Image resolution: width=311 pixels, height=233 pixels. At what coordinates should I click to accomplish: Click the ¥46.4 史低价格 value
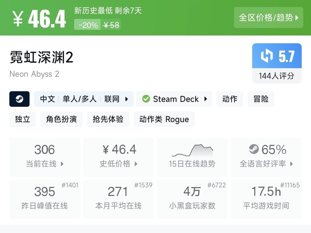pyautogui.click(x=119, y=150)
